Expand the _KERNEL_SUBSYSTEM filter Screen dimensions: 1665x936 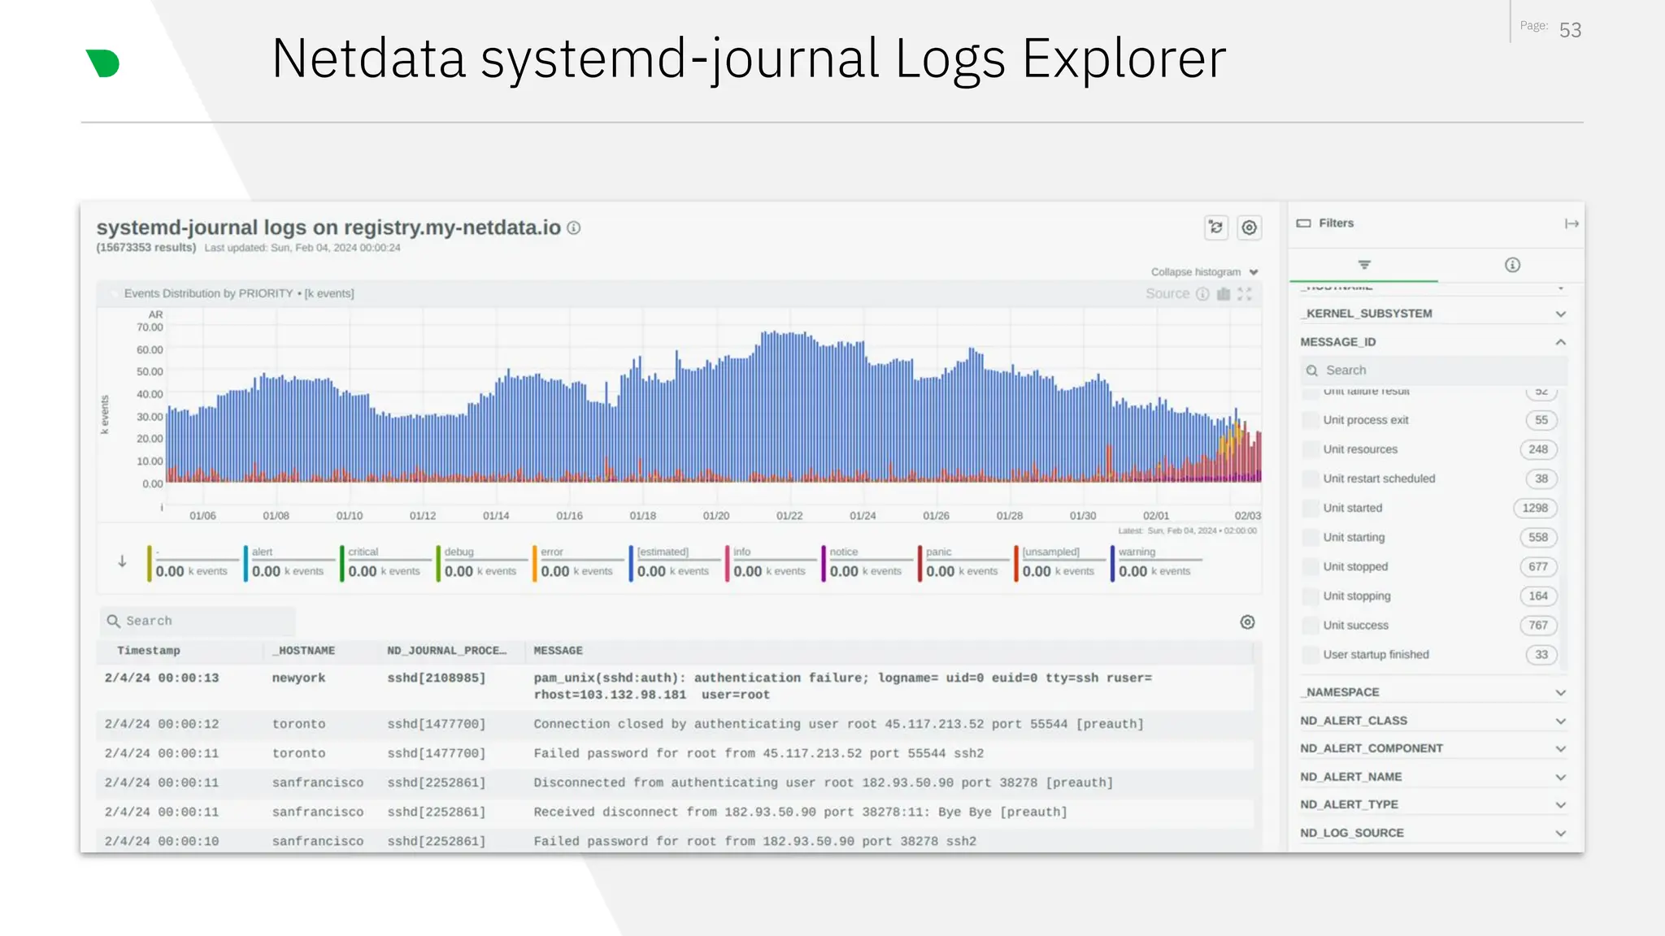tap(1432, 314)
